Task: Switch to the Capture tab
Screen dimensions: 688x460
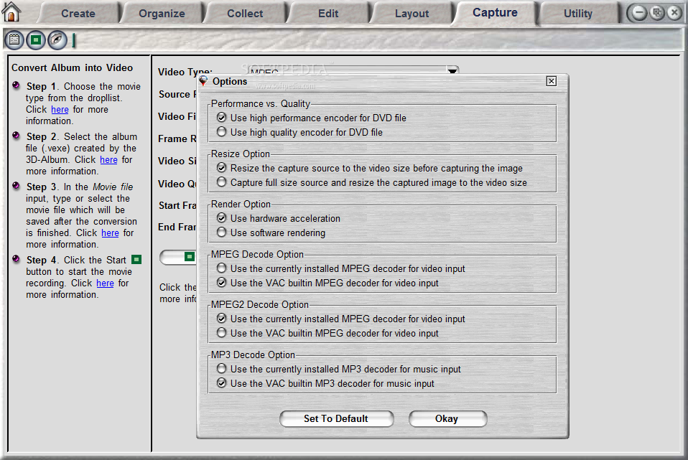Action: [x=495, y=13]
